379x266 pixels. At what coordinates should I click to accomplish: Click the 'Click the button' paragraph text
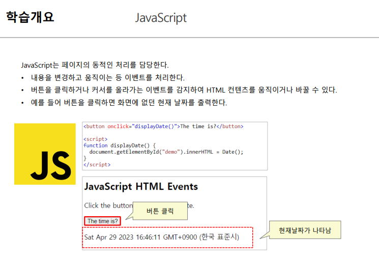(x=108, y=205)
